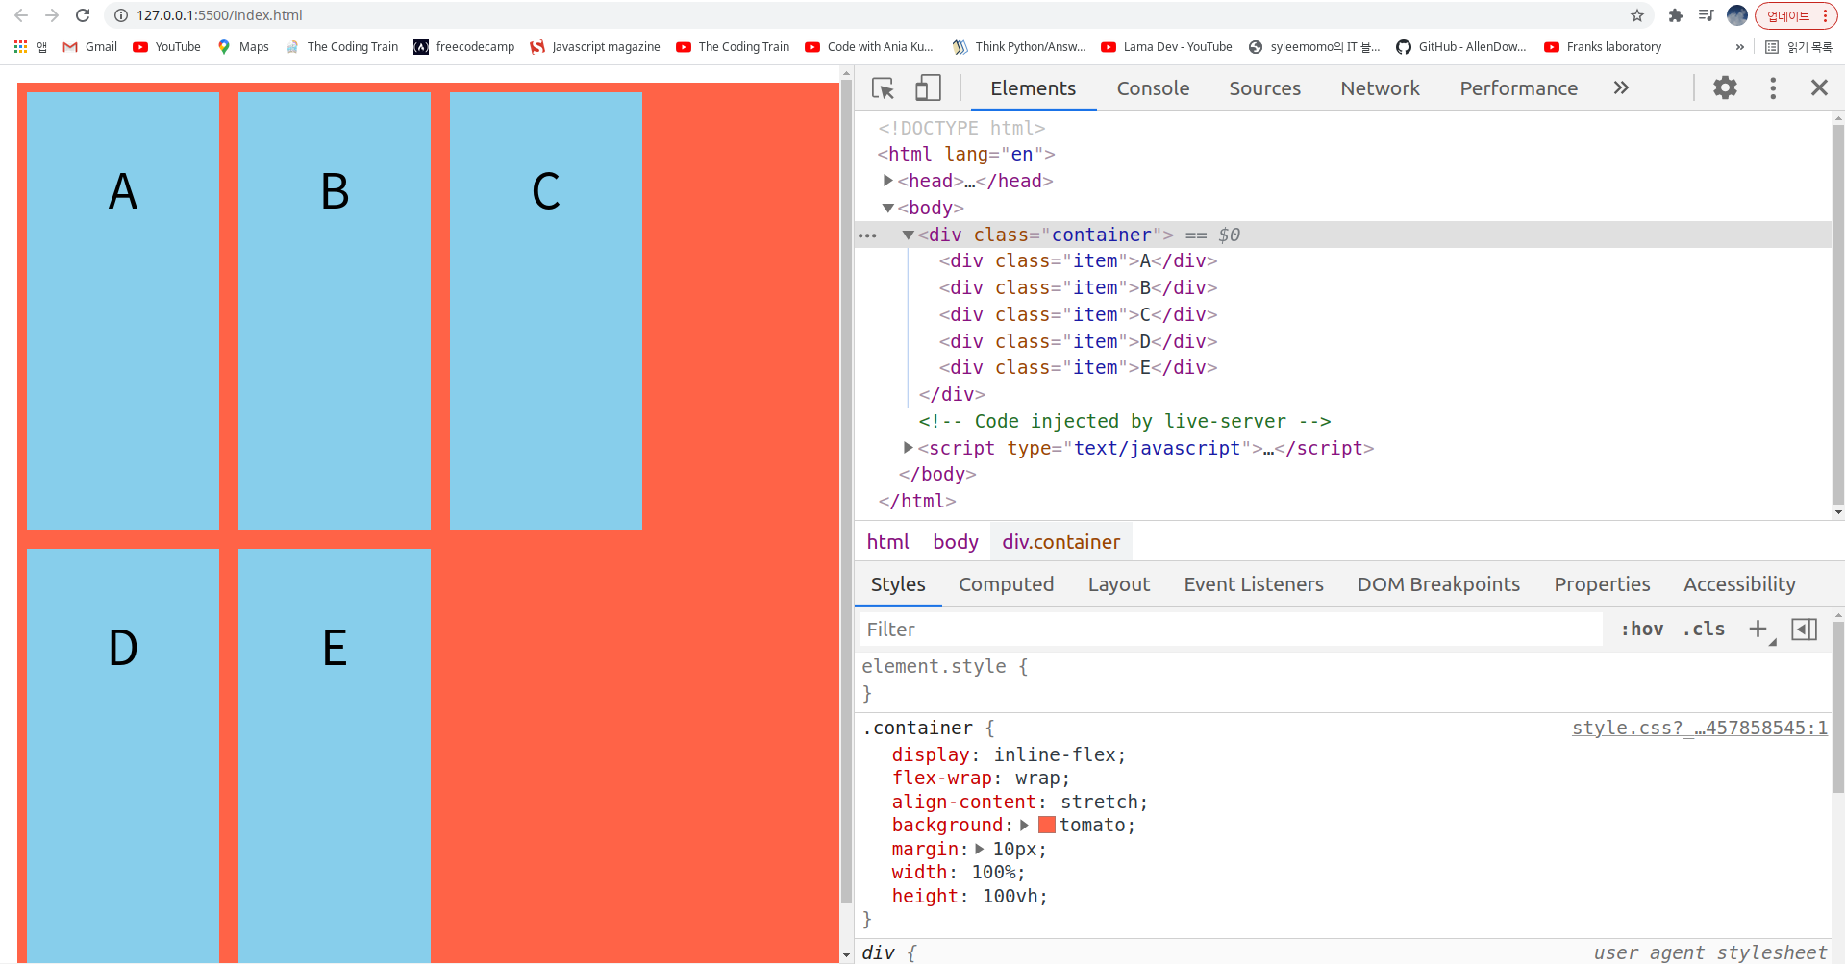The image size is (1845, 964).
Task: Show more bookmarks chevron
Action: tap(1739, 46)
